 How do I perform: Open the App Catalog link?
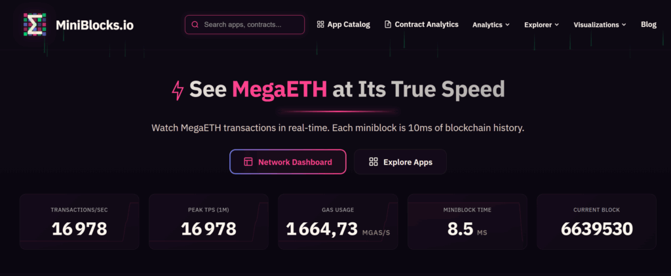[348, 25]
